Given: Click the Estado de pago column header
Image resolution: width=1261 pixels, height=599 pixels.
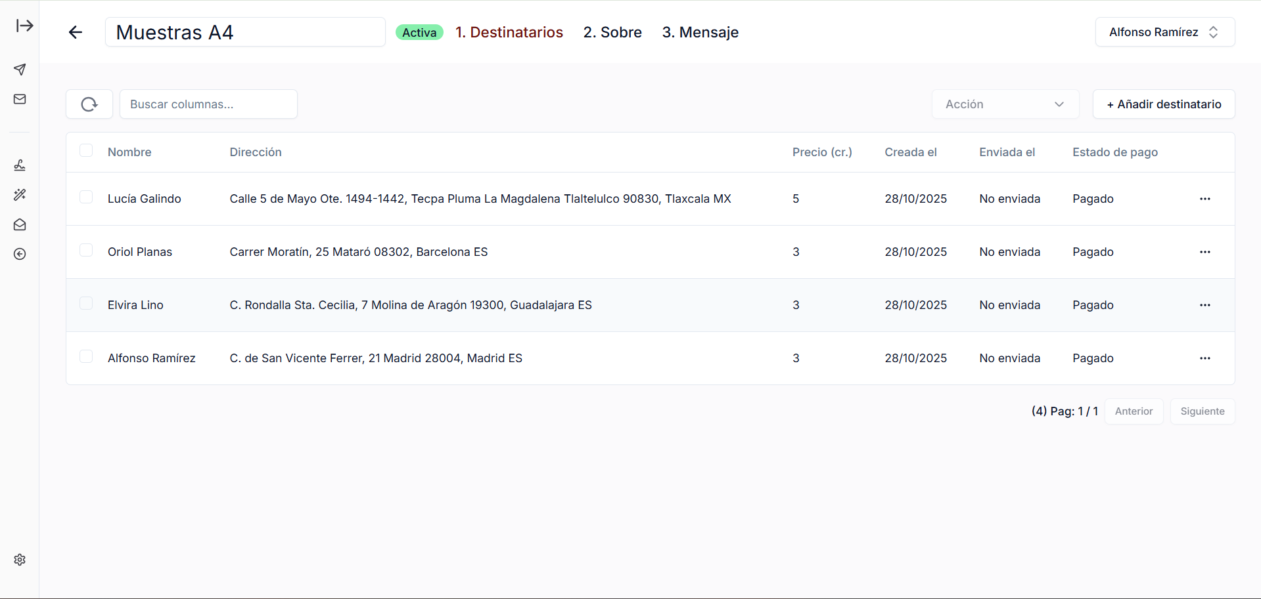Looking at the screenshot, I should pyautogui.click(x=1115, y=152).
